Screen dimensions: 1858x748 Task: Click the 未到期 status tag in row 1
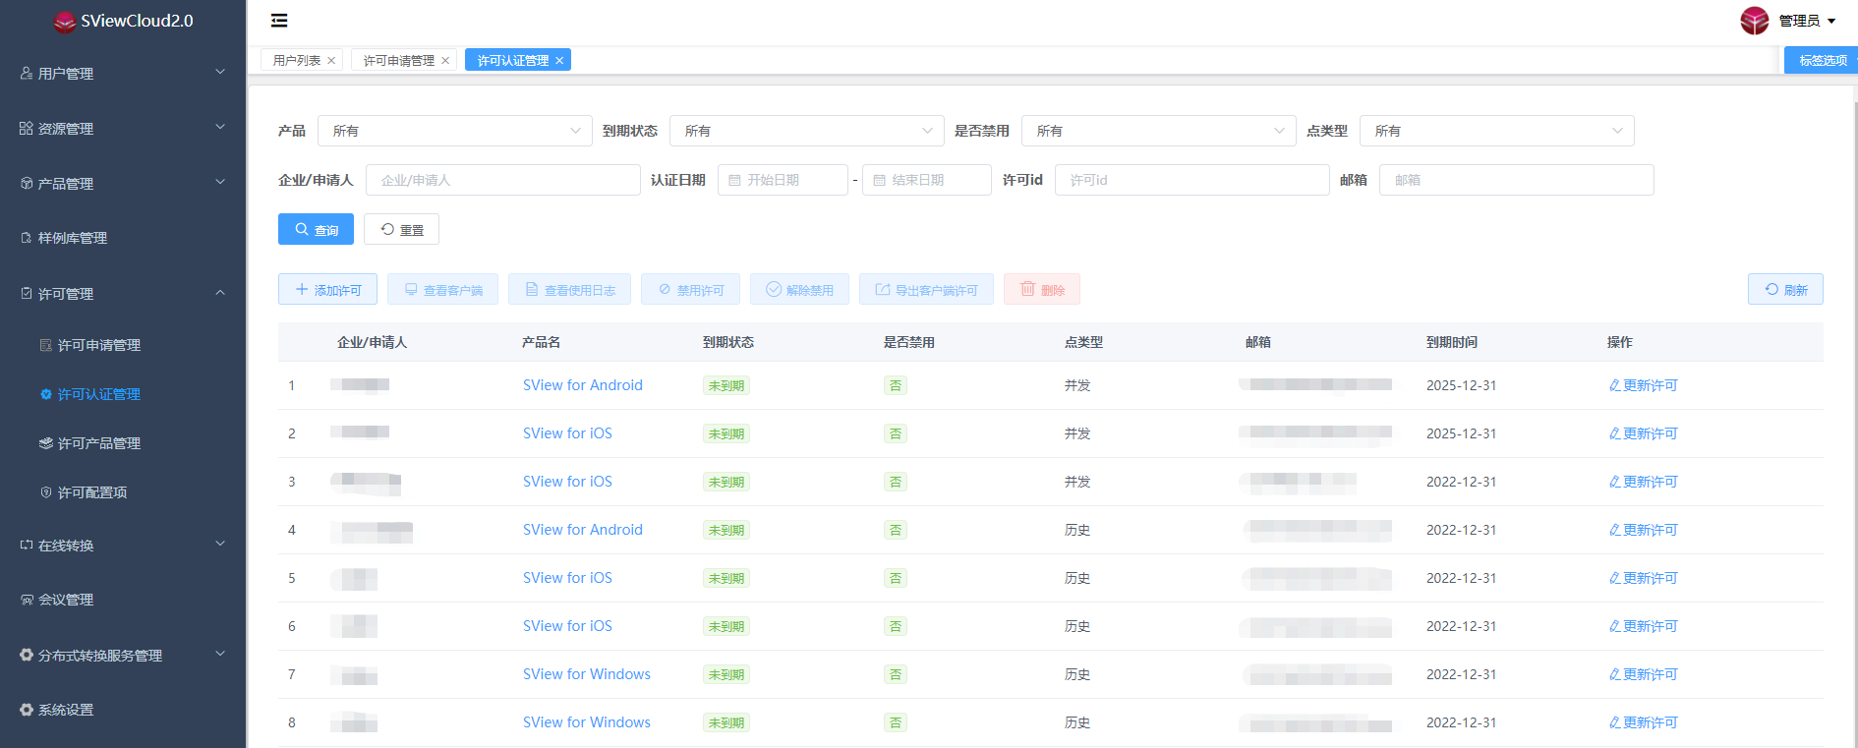[726, 385]
